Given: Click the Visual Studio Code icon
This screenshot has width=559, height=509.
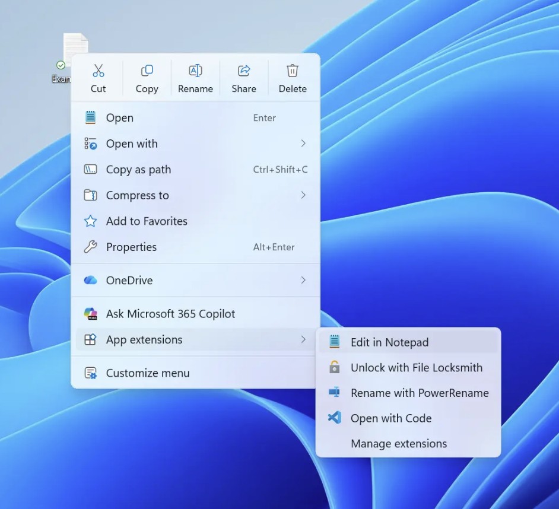Looking at the screenshot, I should tap(335, 418).
